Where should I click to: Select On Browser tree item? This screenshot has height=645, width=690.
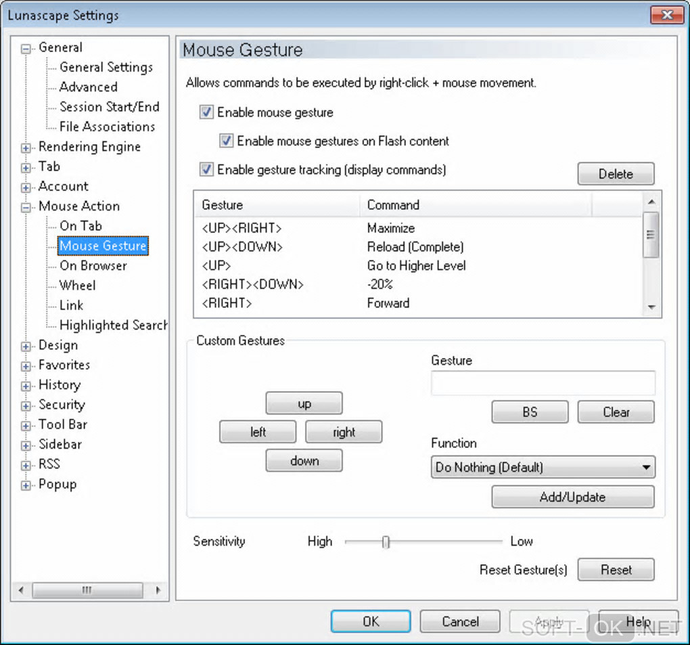pyautogui.click(x=93, y=265)
